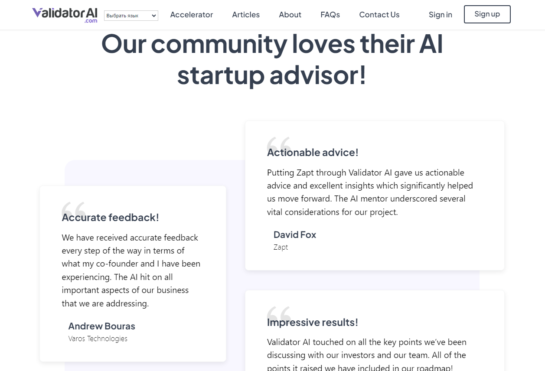545x371 pixels.
Task: Click the Impressive results! heading
Action: (x=313, y=322)
